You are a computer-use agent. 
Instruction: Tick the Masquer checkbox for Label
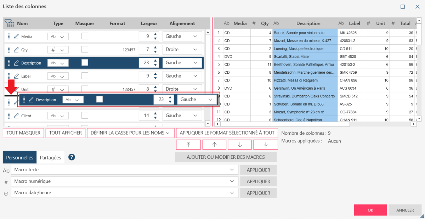pos(85,76)
